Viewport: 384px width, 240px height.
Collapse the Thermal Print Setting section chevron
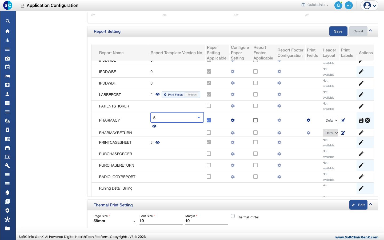click(x=370, y=204)
